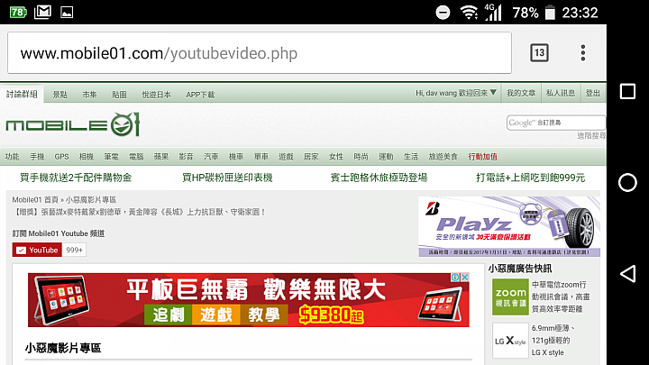Select the 貼圖 tab

click(119, 95)
